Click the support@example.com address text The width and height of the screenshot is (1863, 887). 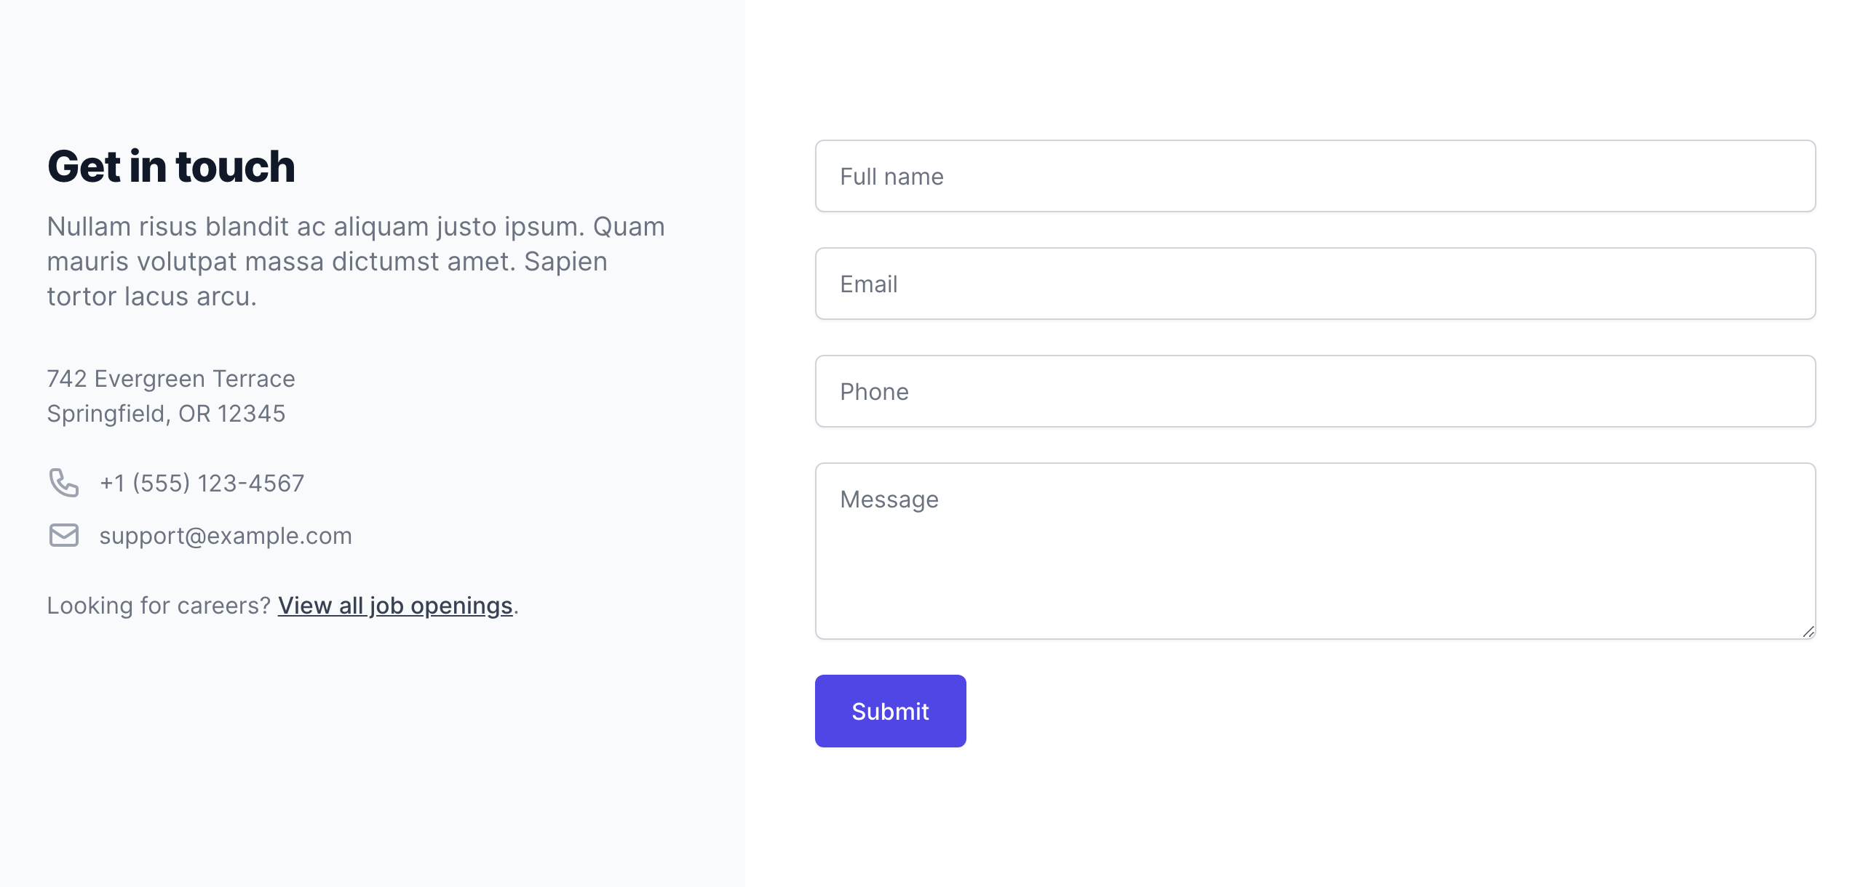point(226,536)
